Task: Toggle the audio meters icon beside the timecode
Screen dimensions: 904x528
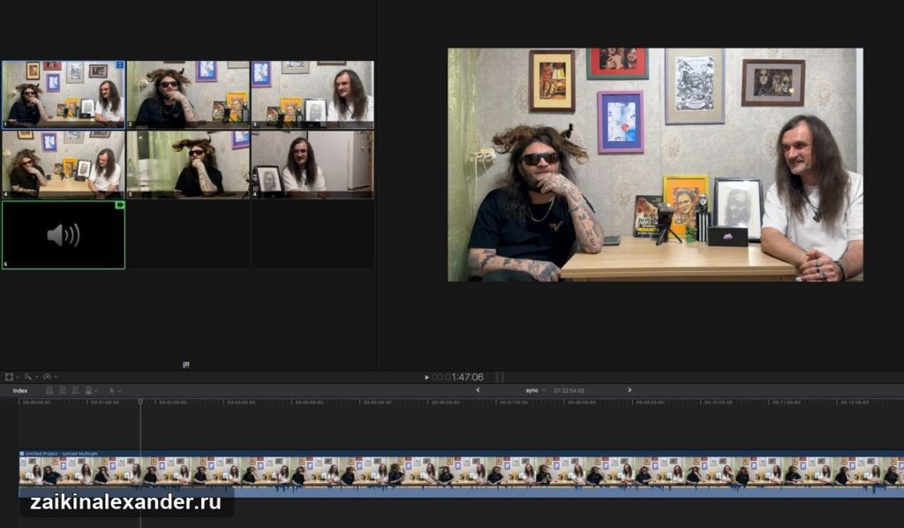Action: click(x=500, y=377)
